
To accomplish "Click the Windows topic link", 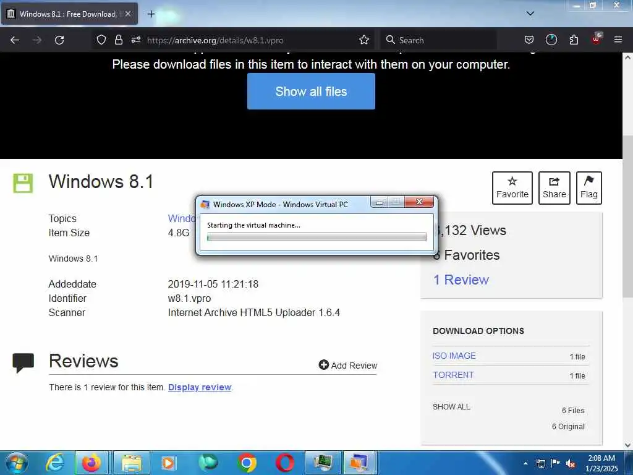I will pyautogui.click(x=182, y=218).
